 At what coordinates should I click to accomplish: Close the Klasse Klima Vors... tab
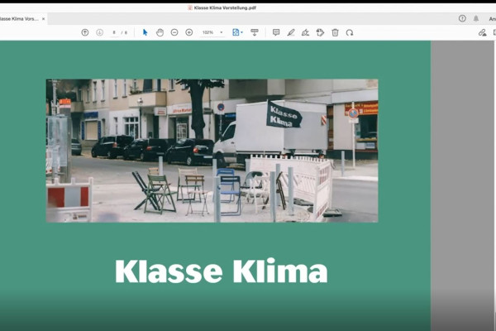(43, 19)
